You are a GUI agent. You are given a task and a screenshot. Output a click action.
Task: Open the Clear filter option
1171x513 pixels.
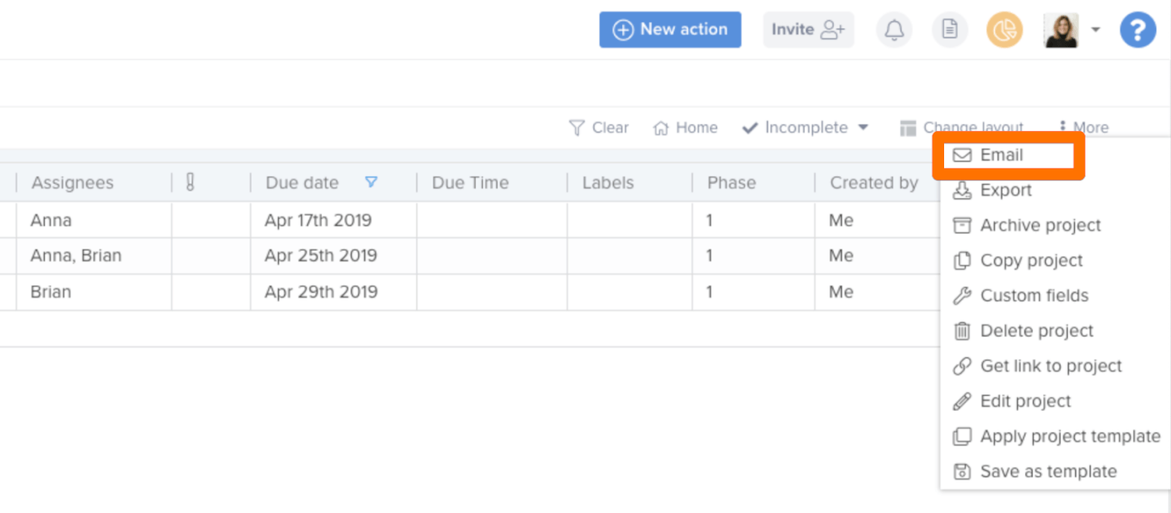point(599,127)
